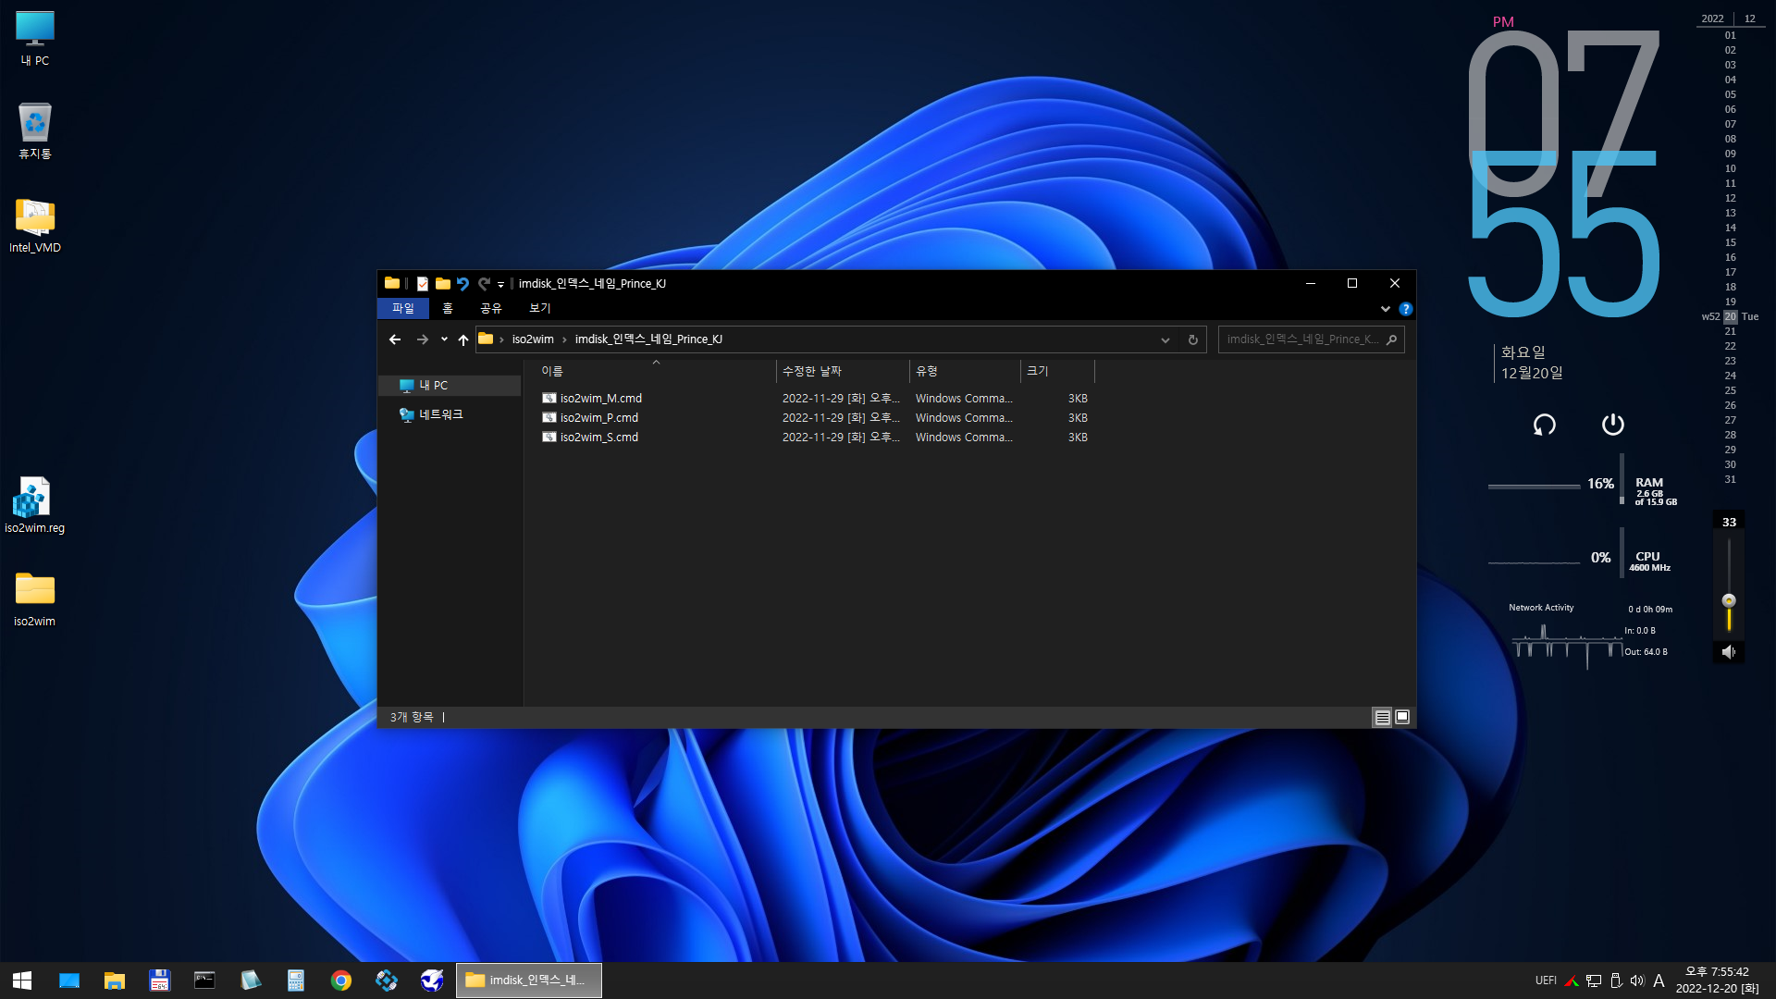The width and height of the screenshot is (1776, 999).
Task: Select the Intel_VMD folder on desktop
Action: [35, 225]
